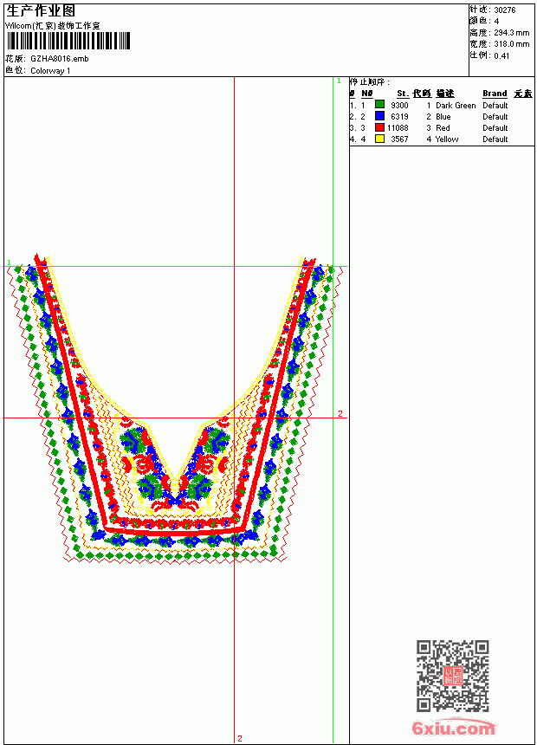Click the green guide marker 1 at the top
Viewport: 537px width, 745px height.
(x=339, y=81)
